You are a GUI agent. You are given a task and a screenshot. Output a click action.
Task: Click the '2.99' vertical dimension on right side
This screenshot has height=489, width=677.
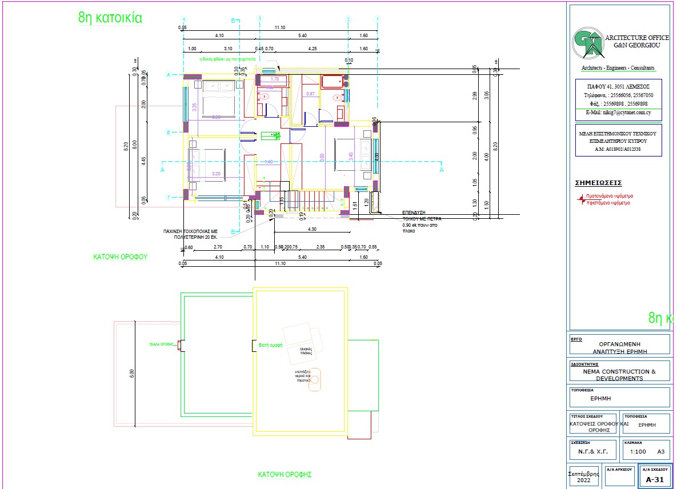pos(475,96)
